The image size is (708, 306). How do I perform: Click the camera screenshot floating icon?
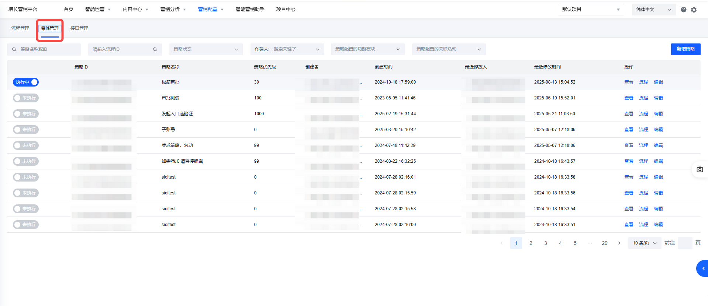[x=700, y=169]
